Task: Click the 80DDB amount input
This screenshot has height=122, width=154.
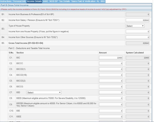Action: pyautogui.click(x=111, y=105)
